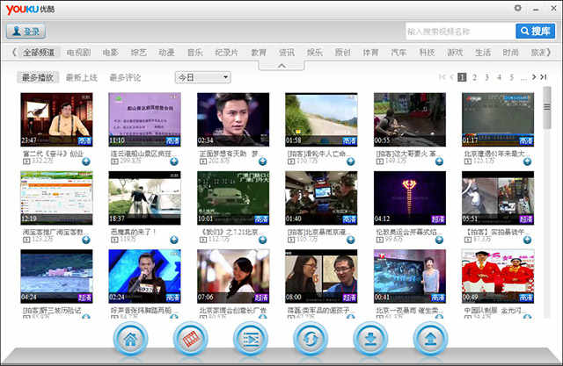The image size is (563, 366).
Task: Play the 02:34 video thumbnail
Action: (x=233, y=119)
